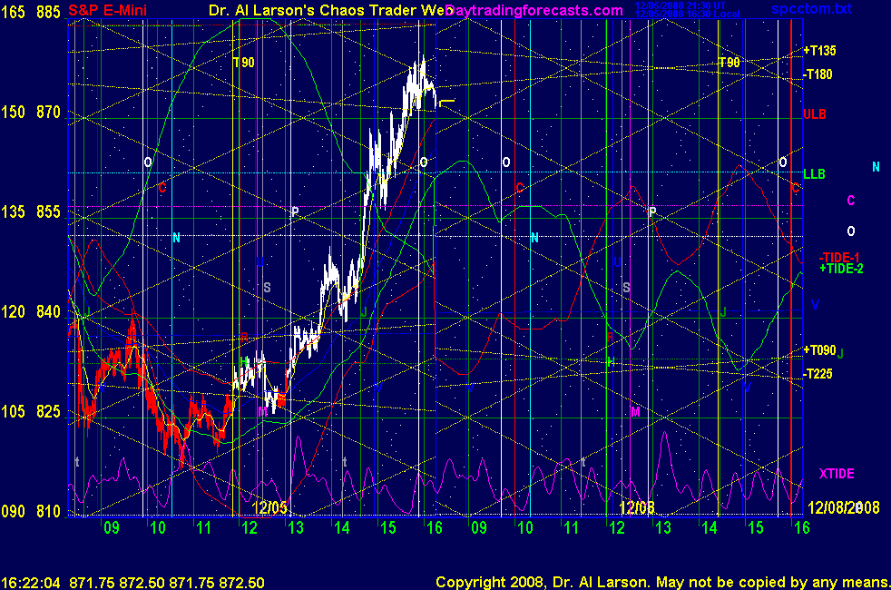Click the 12/05 date marker on time axis

270,507
